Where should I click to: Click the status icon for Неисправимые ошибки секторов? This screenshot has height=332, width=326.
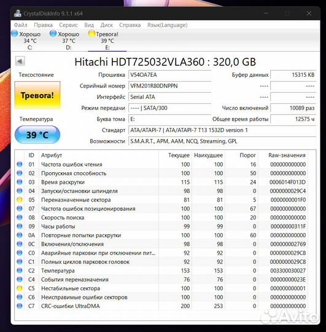coord(20,297)
